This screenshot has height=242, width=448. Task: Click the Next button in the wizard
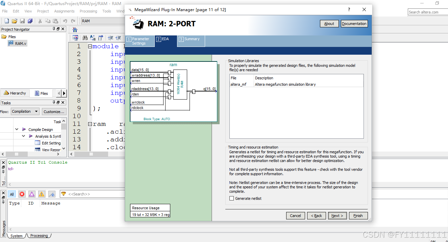(338, 215)
